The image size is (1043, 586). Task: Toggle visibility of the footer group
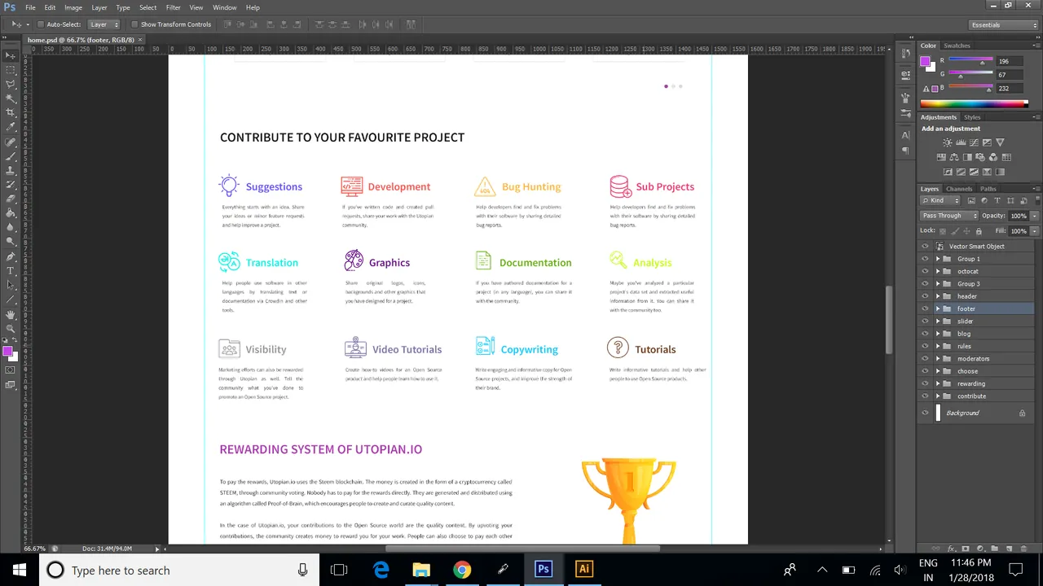coord(925,308)
